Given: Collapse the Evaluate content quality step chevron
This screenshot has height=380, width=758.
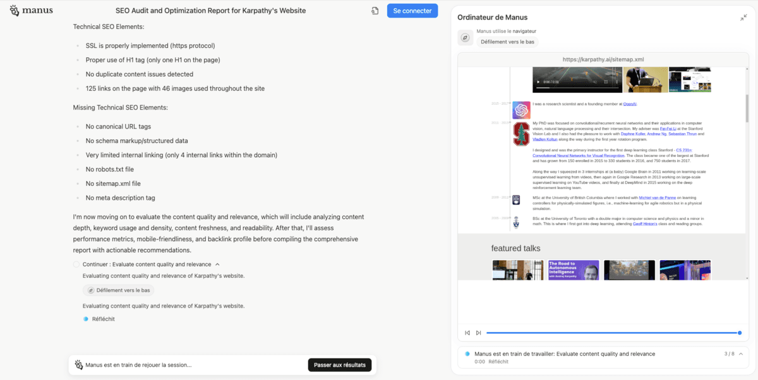Looking at the screenshot, I should pyautogui.click(x=217, y=265).
